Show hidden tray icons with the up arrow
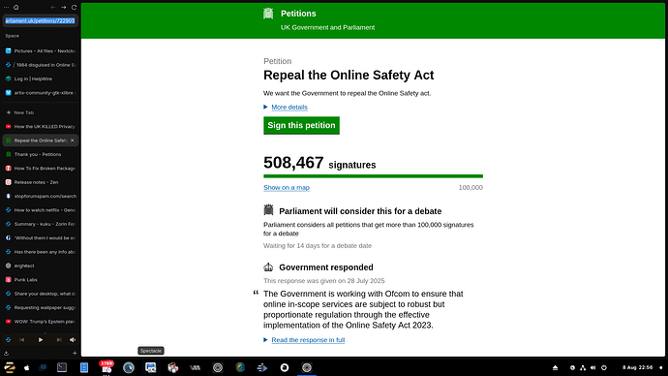Viewport: 668px width, 376px height. coord(555,367)
